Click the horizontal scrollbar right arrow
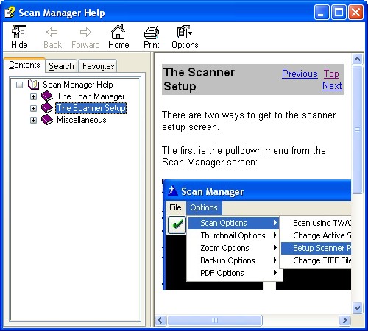This screenshot has width=368, height=331. click(x=344, y=320)
